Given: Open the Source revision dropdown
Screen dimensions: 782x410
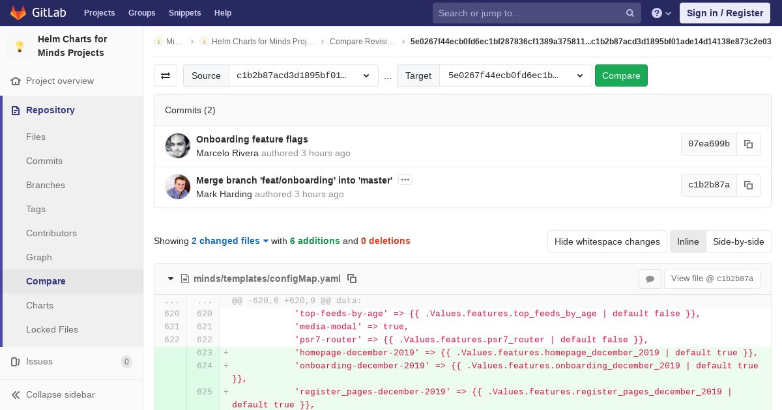Looking at the screenshot, I should click(303, 75).
